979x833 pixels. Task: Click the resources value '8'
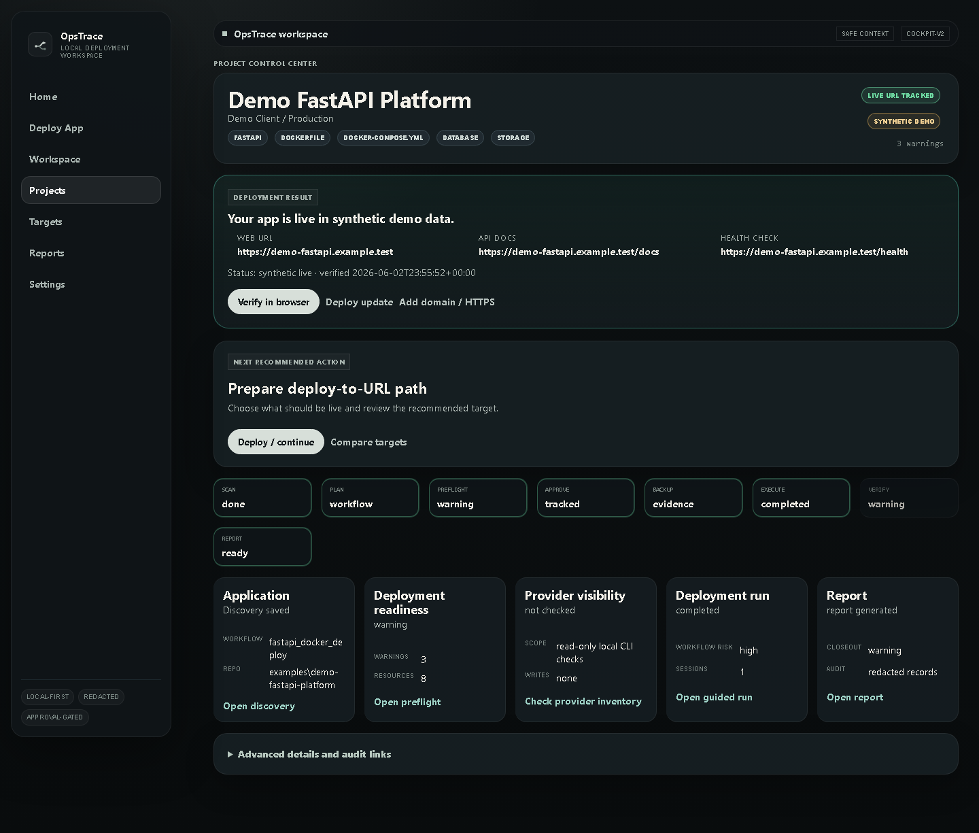[424, 679]
